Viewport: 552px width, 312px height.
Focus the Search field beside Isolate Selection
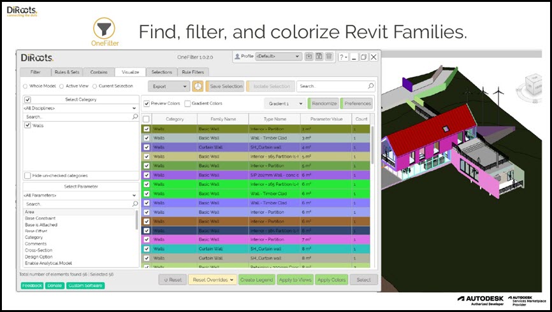pyautogui.click(x=336, y=86)
